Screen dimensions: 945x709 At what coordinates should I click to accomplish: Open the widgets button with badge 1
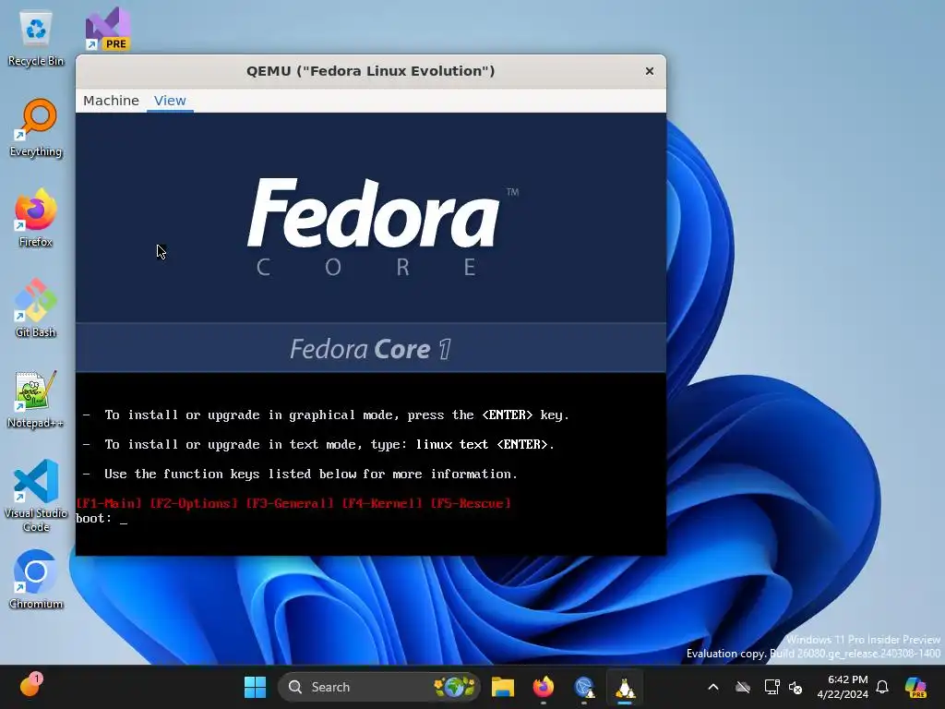coord(30,686)
